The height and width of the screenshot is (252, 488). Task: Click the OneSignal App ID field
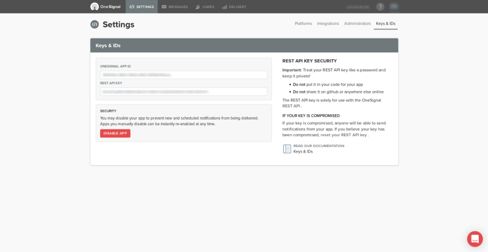pyautogui.click(x=184, y=75)
